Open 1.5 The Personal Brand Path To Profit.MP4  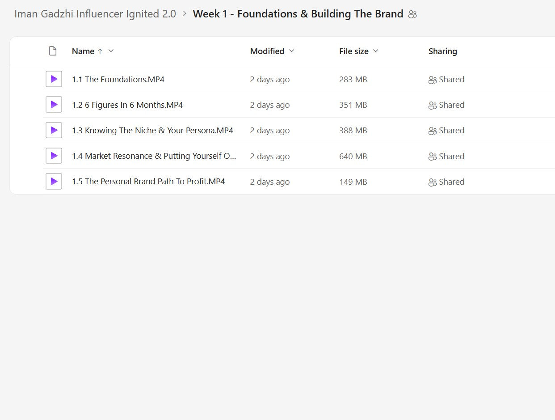pos(148,182)
